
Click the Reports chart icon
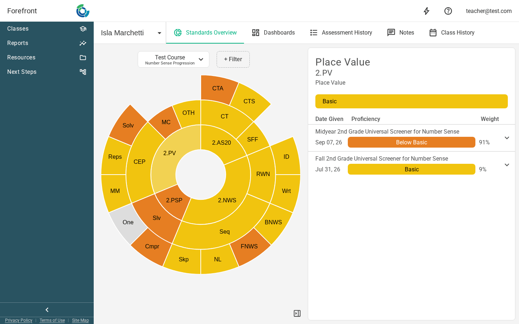click(x=83, y=43)
